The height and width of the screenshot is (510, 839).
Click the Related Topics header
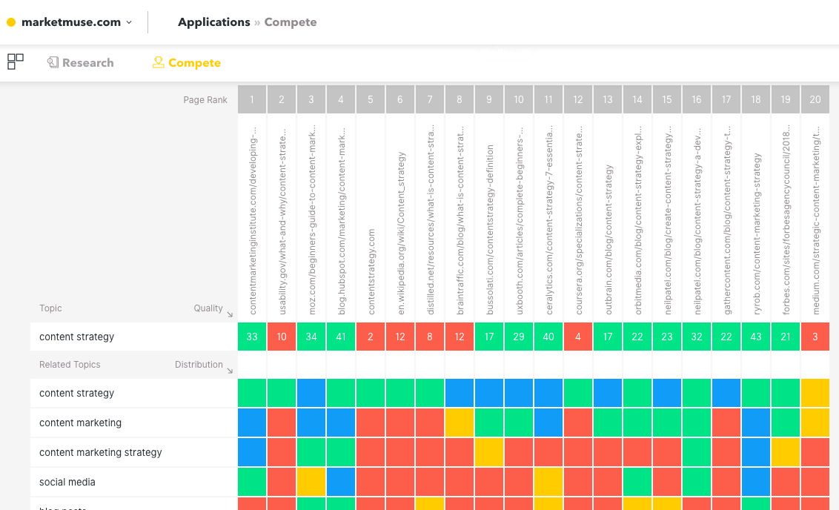coord(70,365)
